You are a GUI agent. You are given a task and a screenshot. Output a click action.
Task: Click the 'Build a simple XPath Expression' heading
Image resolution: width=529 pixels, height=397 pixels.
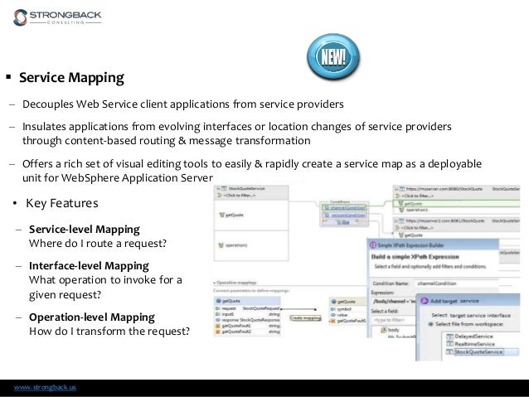pyautogui.click(x=415, y=257)
